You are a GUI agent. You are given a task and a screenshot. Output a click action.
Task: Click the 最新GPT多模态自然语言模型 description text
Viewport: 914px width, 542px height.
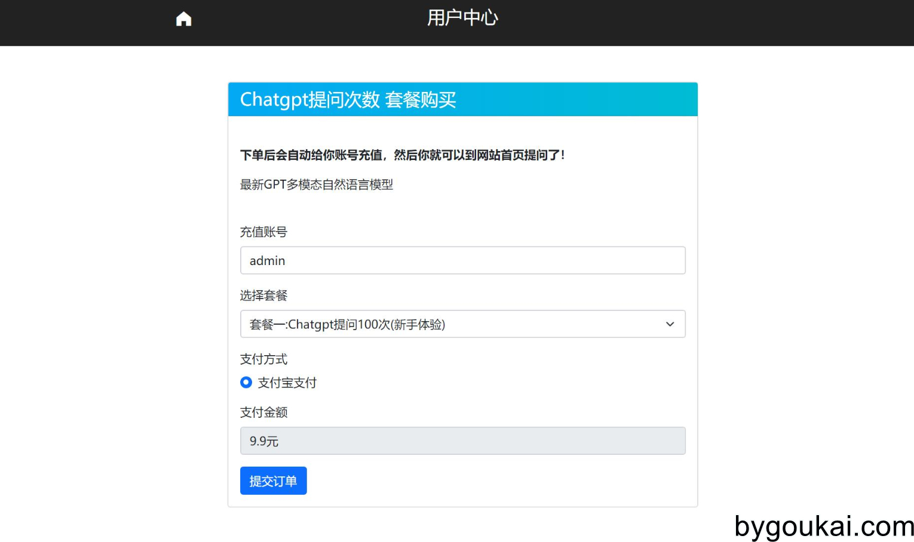317,184
